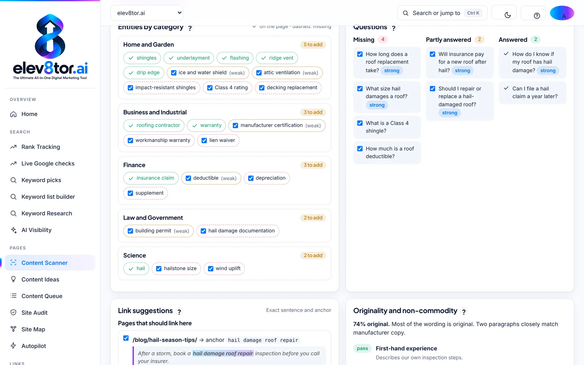Screen dimensions: 584x365
Task: Click the 'Pages that should link here' heading
Action: pyautogui.click(x=155, y=323)
